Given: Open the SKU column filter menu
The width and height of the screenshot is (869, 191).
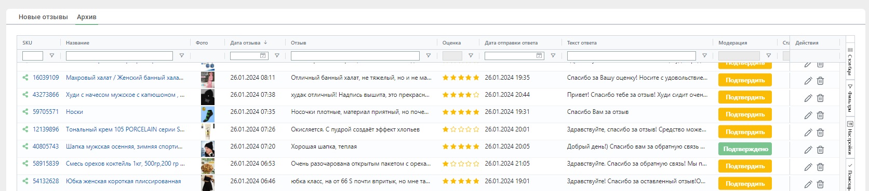Looking at the screenshot, I should click(52, 56).
